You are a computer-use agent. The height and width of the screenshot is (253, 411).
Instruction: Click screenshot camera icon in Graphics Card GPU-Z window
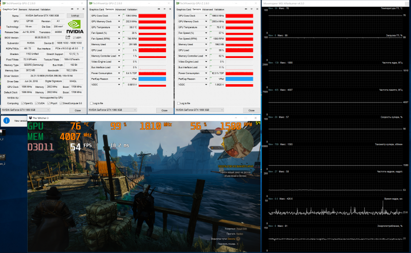[72, 9]
